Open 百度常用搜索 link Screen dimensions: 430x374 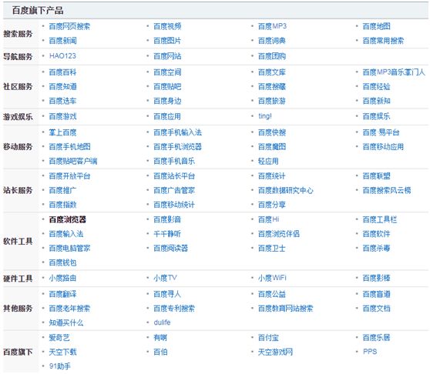pyautogui.click(x=383, y=41)
